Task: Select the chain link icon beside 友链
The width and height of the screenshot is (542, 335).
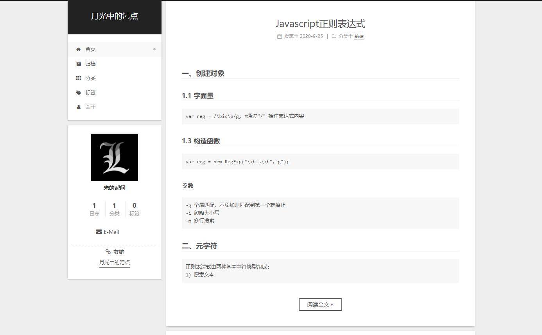Action: point(108,252)
